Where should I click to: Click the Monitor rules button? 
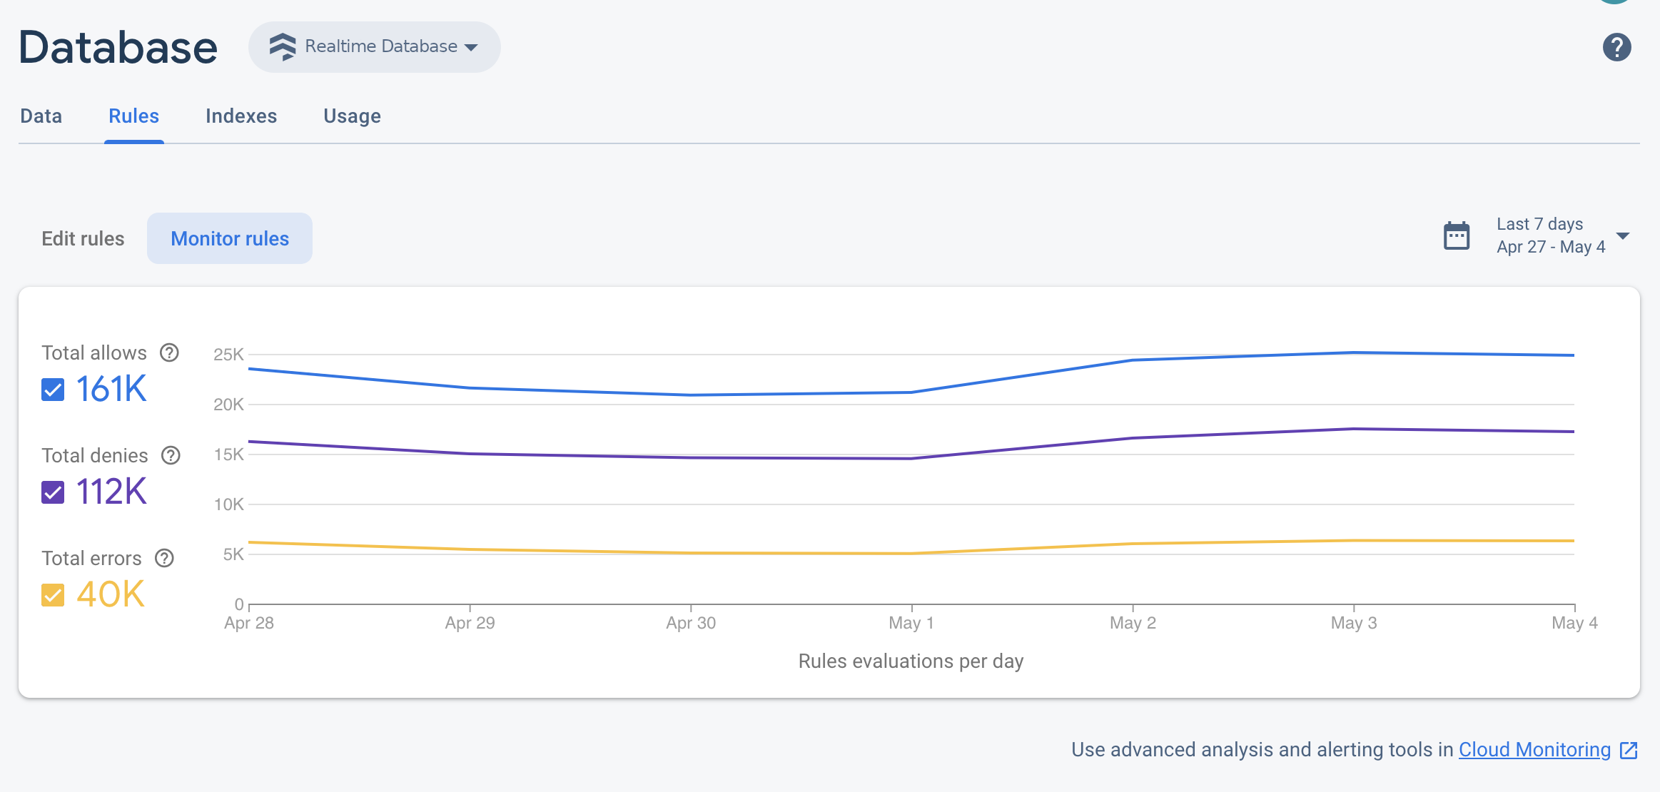[230, 238]
